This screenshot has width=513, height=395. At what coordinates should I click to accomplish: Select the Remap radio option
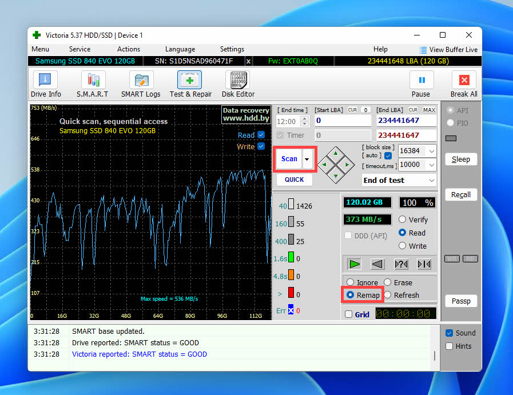[350, 294]
